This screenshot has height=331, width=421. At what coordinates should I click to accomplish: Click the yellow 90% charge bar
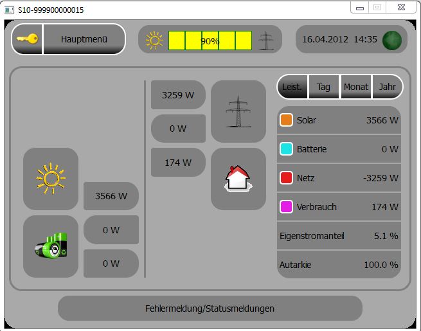[x=210, y=40]
